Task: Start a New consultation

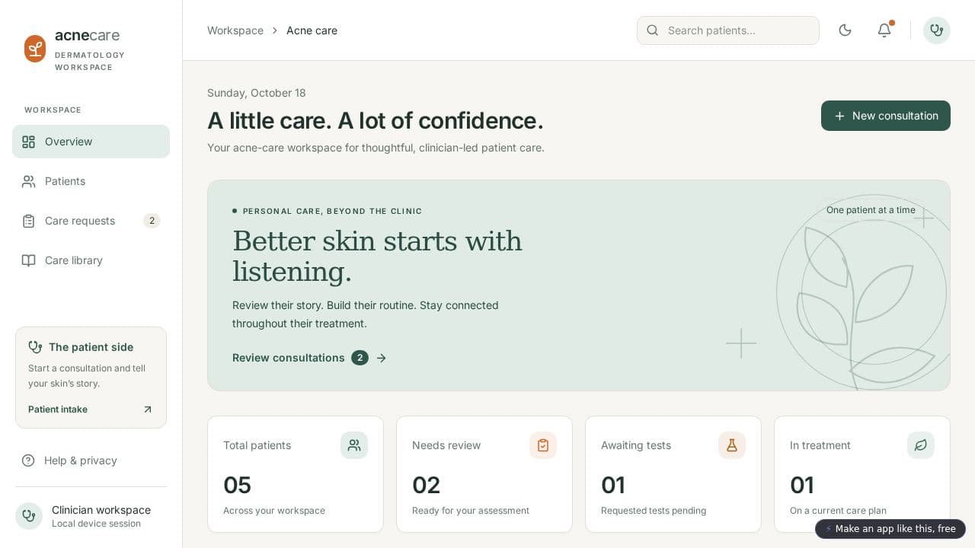Action: tap(886, 116)
